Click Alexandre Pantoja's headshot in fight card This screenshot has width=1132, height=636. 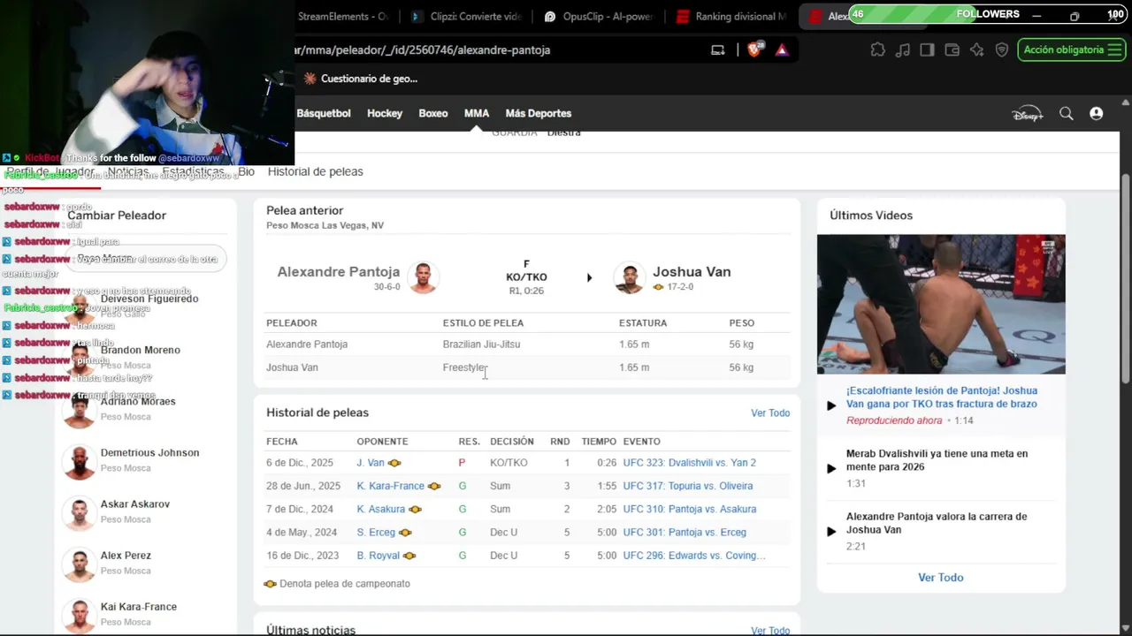(x=424, y=277)
